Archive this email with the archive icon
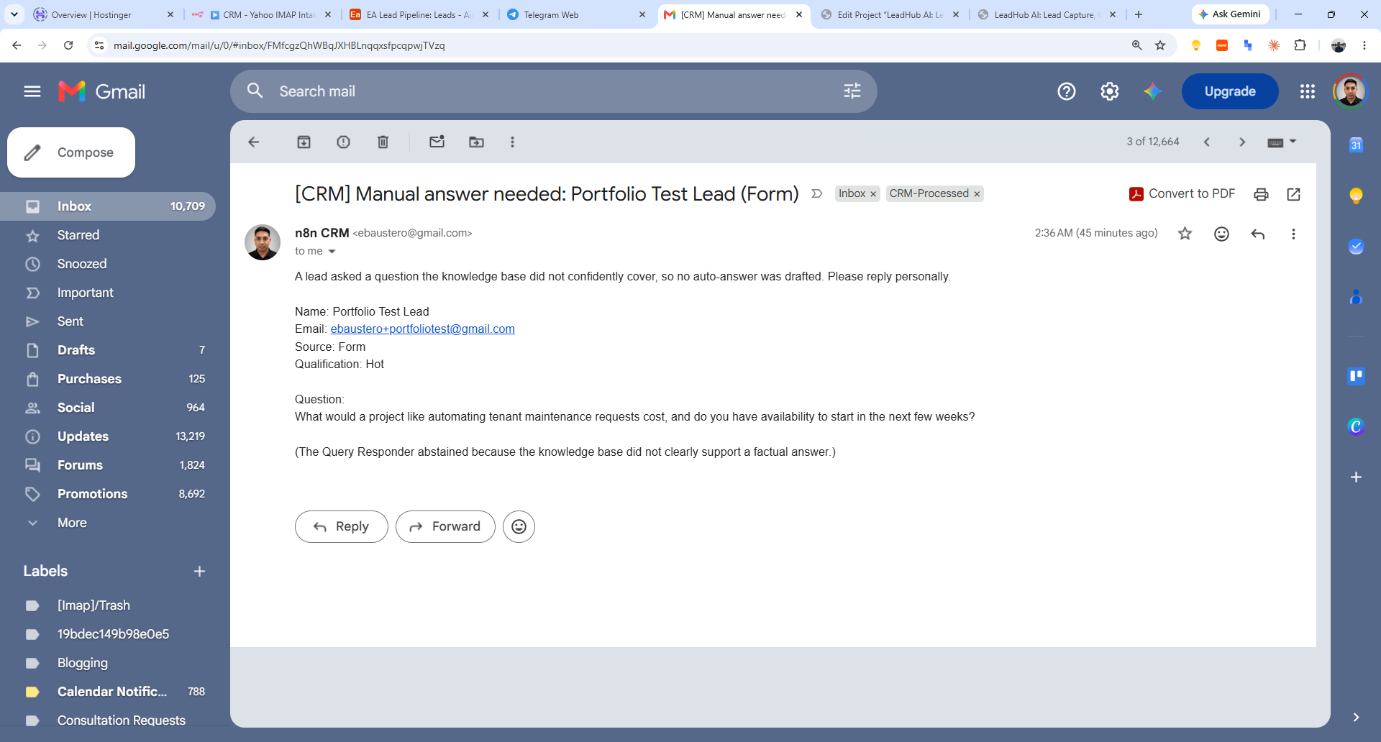Viewport: 1381px width, 742px height. [x=304, y=142]
